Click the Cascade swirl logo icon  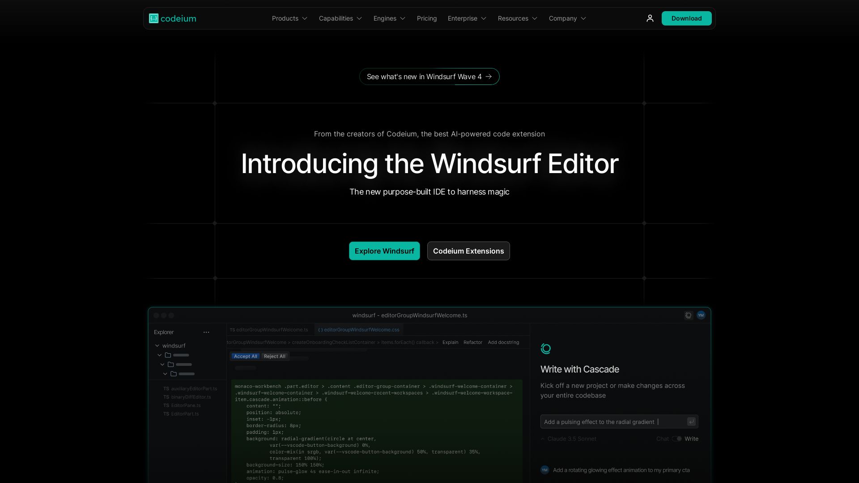546,349
